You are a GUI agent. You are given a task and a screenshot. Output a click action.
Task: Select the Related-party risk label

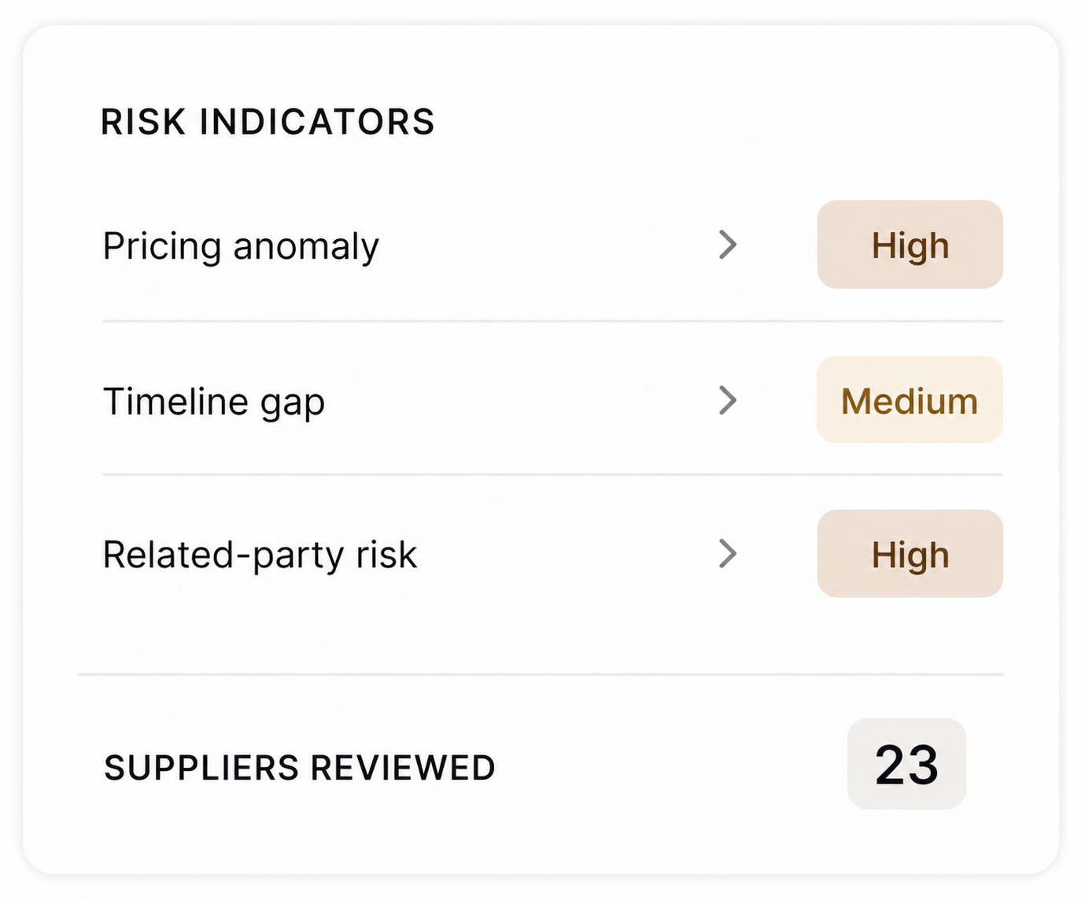(x=260, y=554)
